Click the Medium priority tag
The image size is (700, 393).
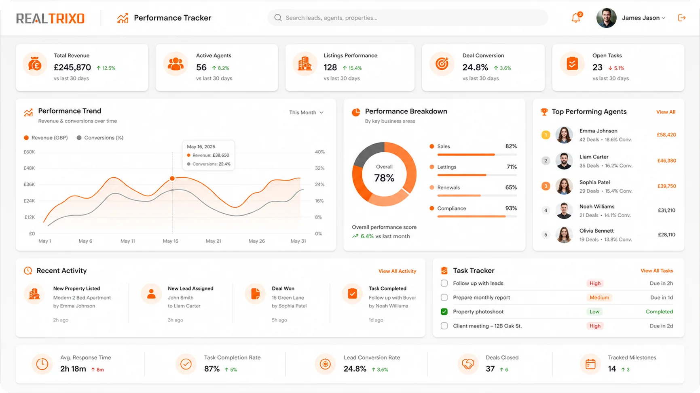click(x=599, y=297)
